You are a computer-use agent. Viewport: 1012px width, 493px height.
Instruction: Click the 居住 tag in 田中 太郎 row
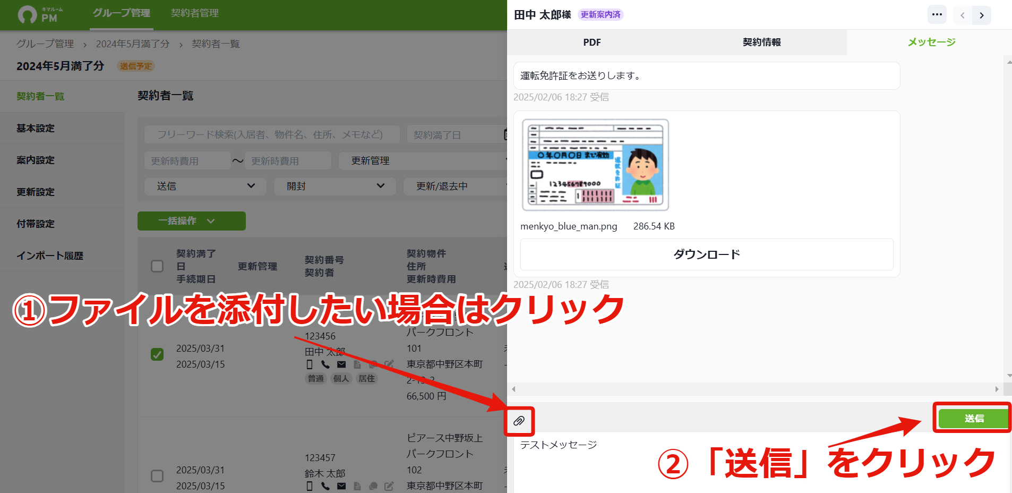click(x=366, y=379)
